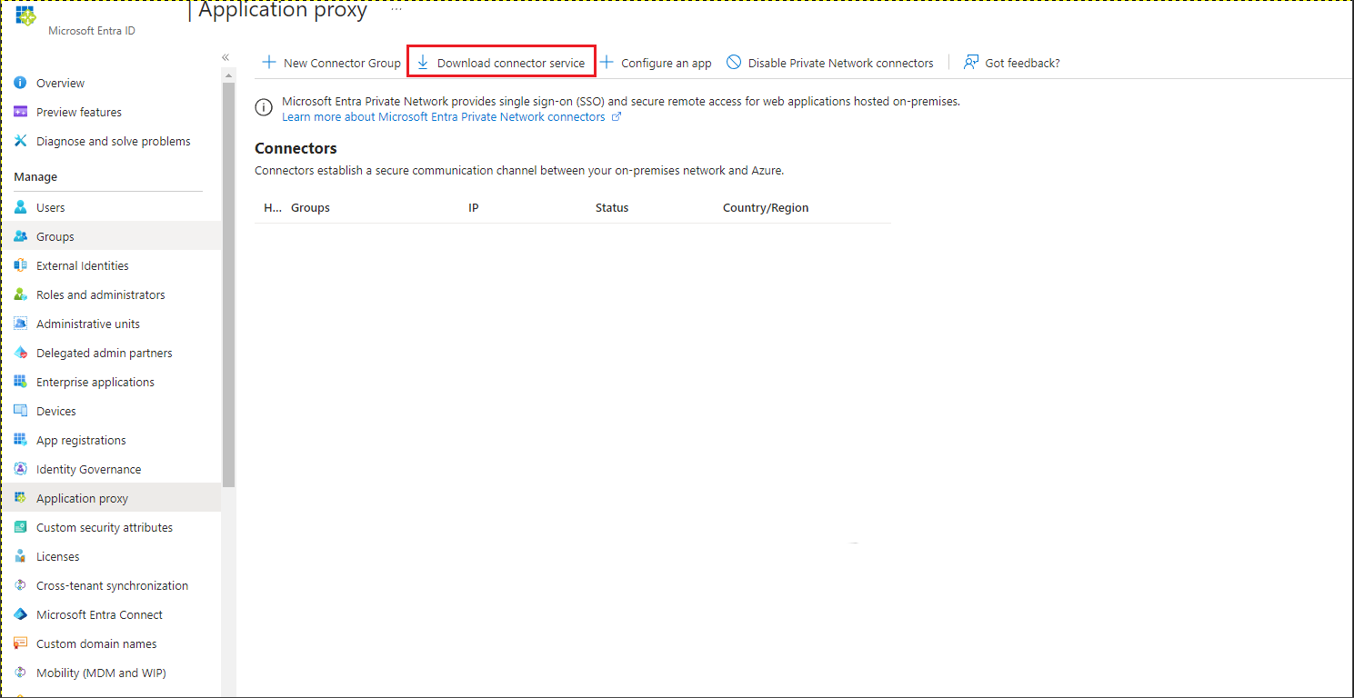The image size is (1354, 698).
Task: Open Learn more about Private Network connectors link
Action: tap(444, 117)
